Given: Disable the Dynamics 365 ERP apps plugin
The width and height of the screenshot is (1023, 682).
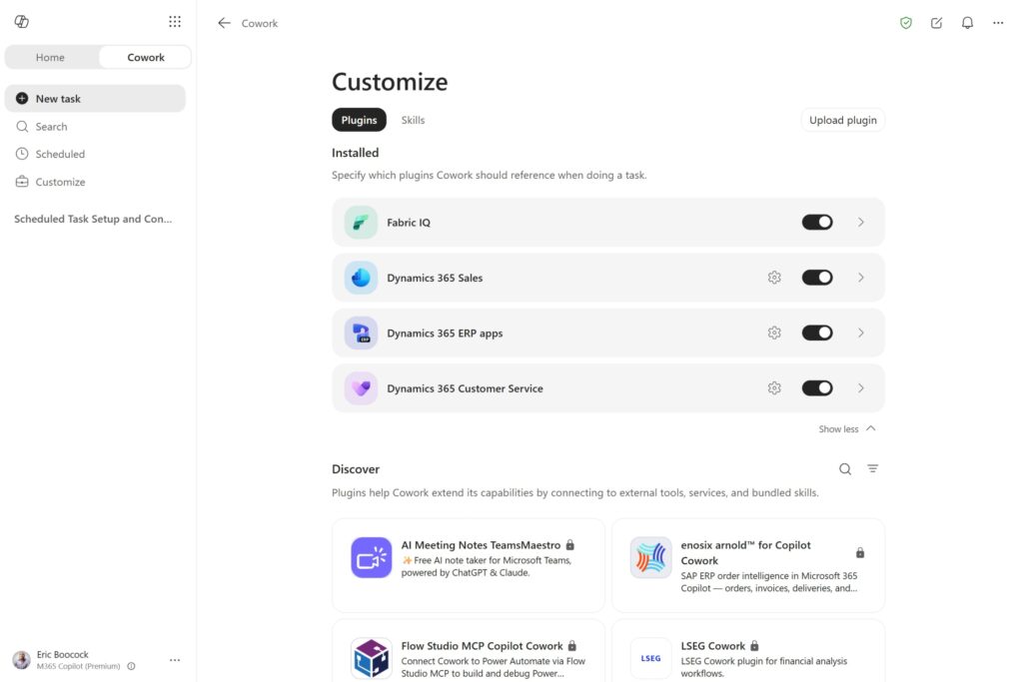Looking at the screenshot, I should [817, 334].
